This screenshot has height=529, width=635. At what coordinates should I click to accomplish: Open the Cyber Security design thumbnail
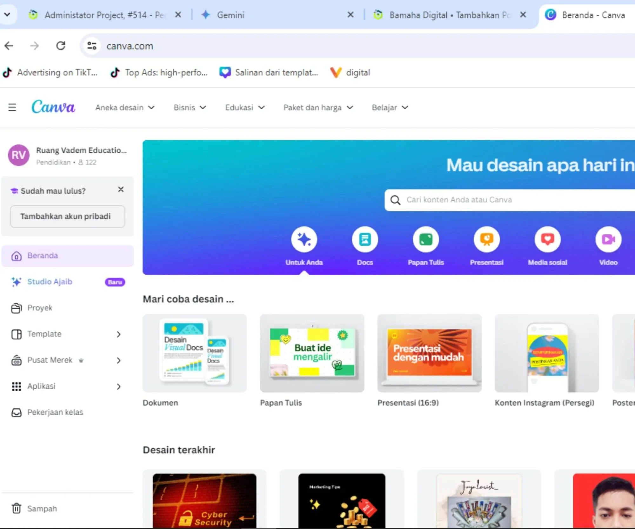coord(204,500)
